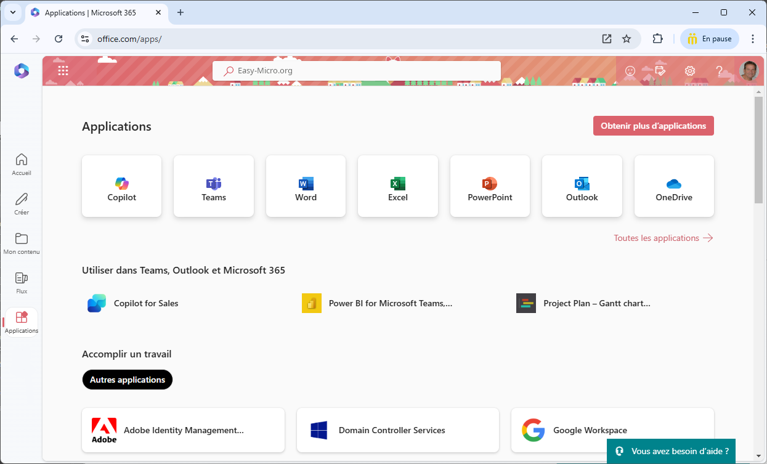Launch the PowerPoint app tile
The height and width of the screenshot is (464, 767).
point(490,186)
